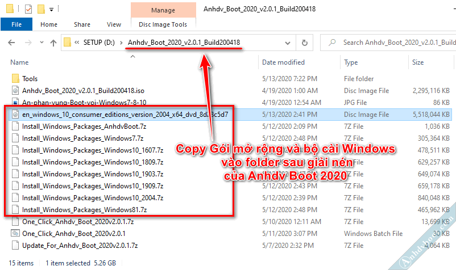Click the 5,518,044 KB size cell
456x270 pixels.
click(x=431, y=115)
